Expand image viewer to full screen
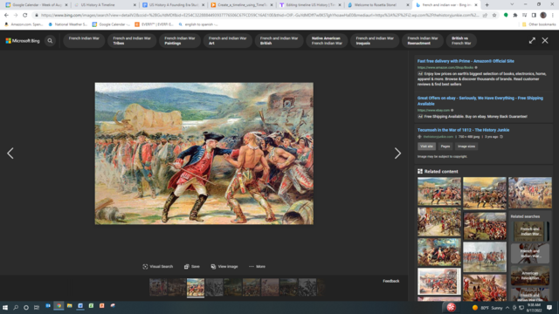Viewport: 559px width, 314px height. click(x=532, y=41)
